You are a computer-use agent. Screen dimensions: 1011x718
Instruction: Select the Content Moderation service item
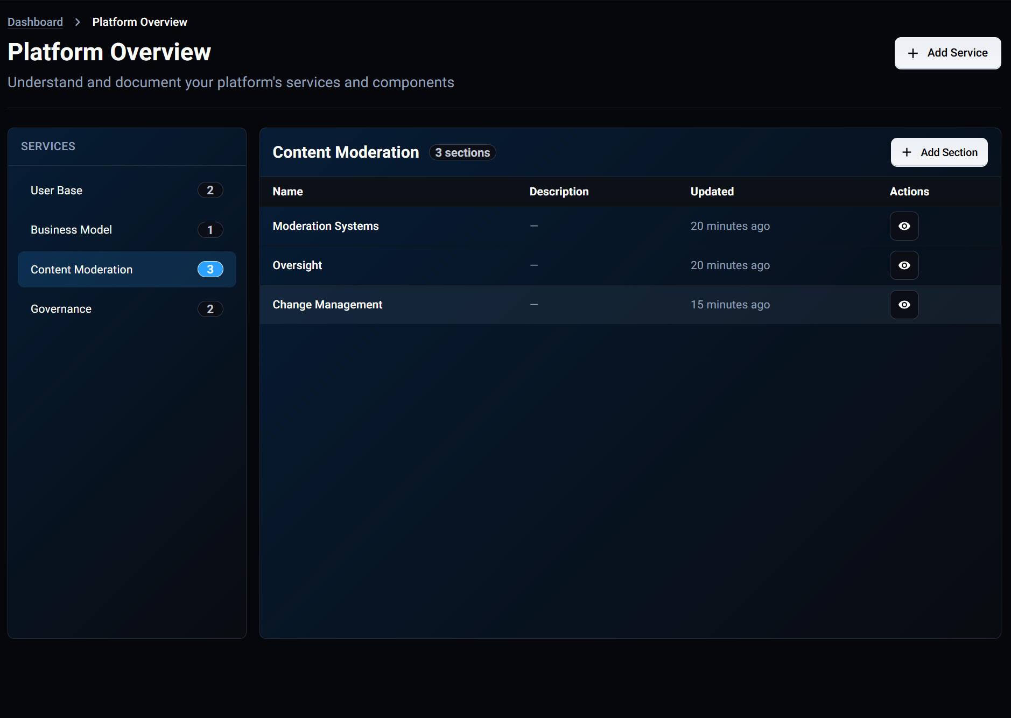81,270
